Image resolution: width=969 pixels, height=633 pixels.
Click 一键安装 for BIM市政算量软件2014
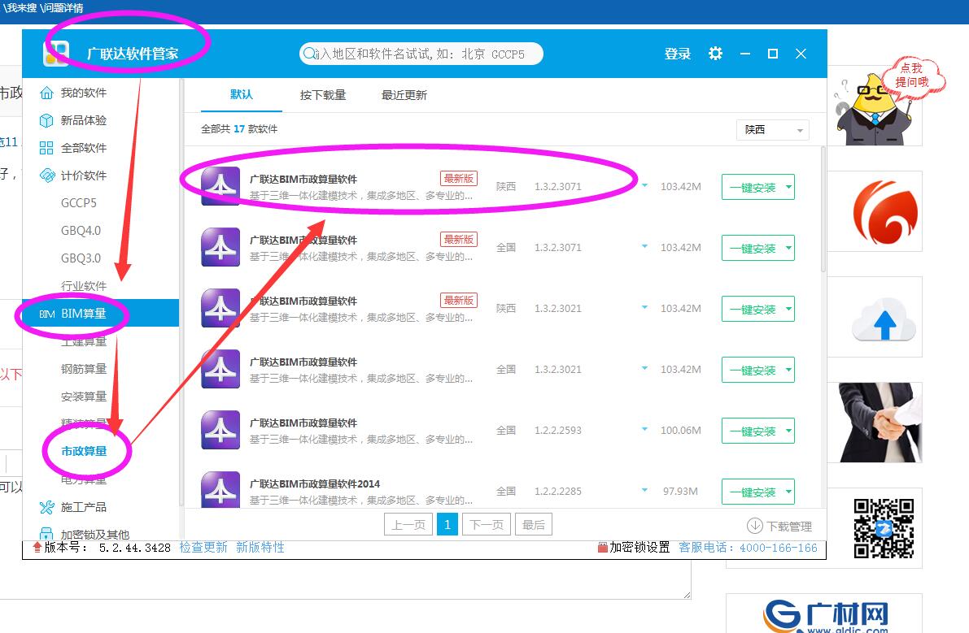tap(753, 492)
